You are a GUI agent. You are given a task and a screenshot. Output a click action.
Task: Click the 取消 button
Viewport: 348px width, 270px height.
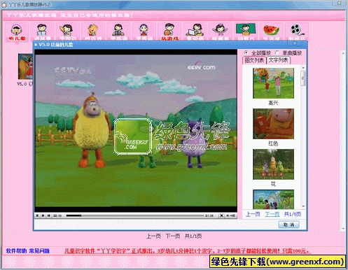288,225
